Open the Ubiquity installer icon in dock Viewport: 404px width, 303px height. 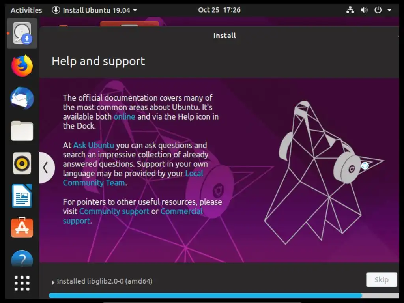click(x=22, y=33)
